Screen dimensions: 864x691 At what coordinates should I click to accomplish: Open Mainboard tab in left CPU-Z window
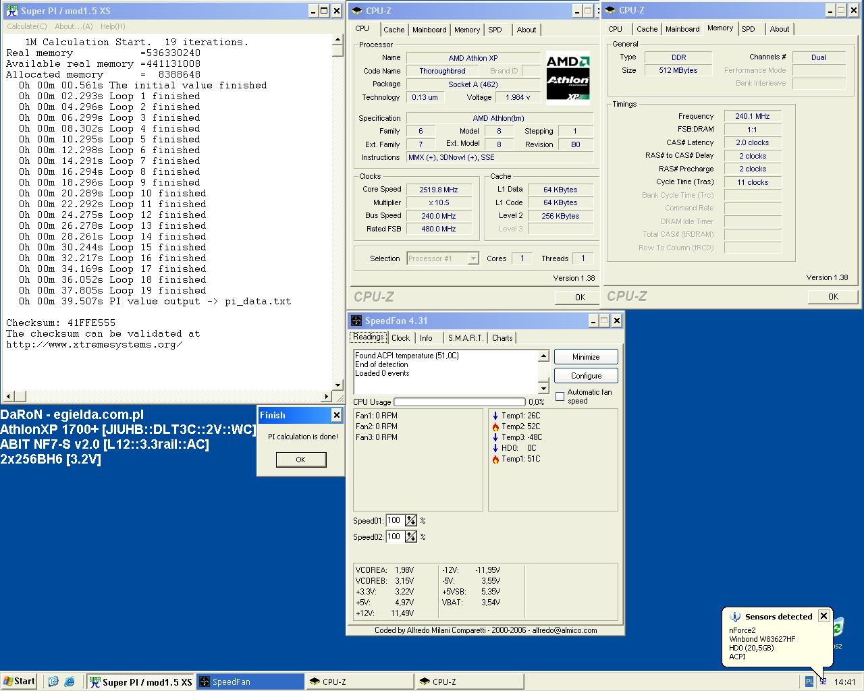tap(429, 30)
